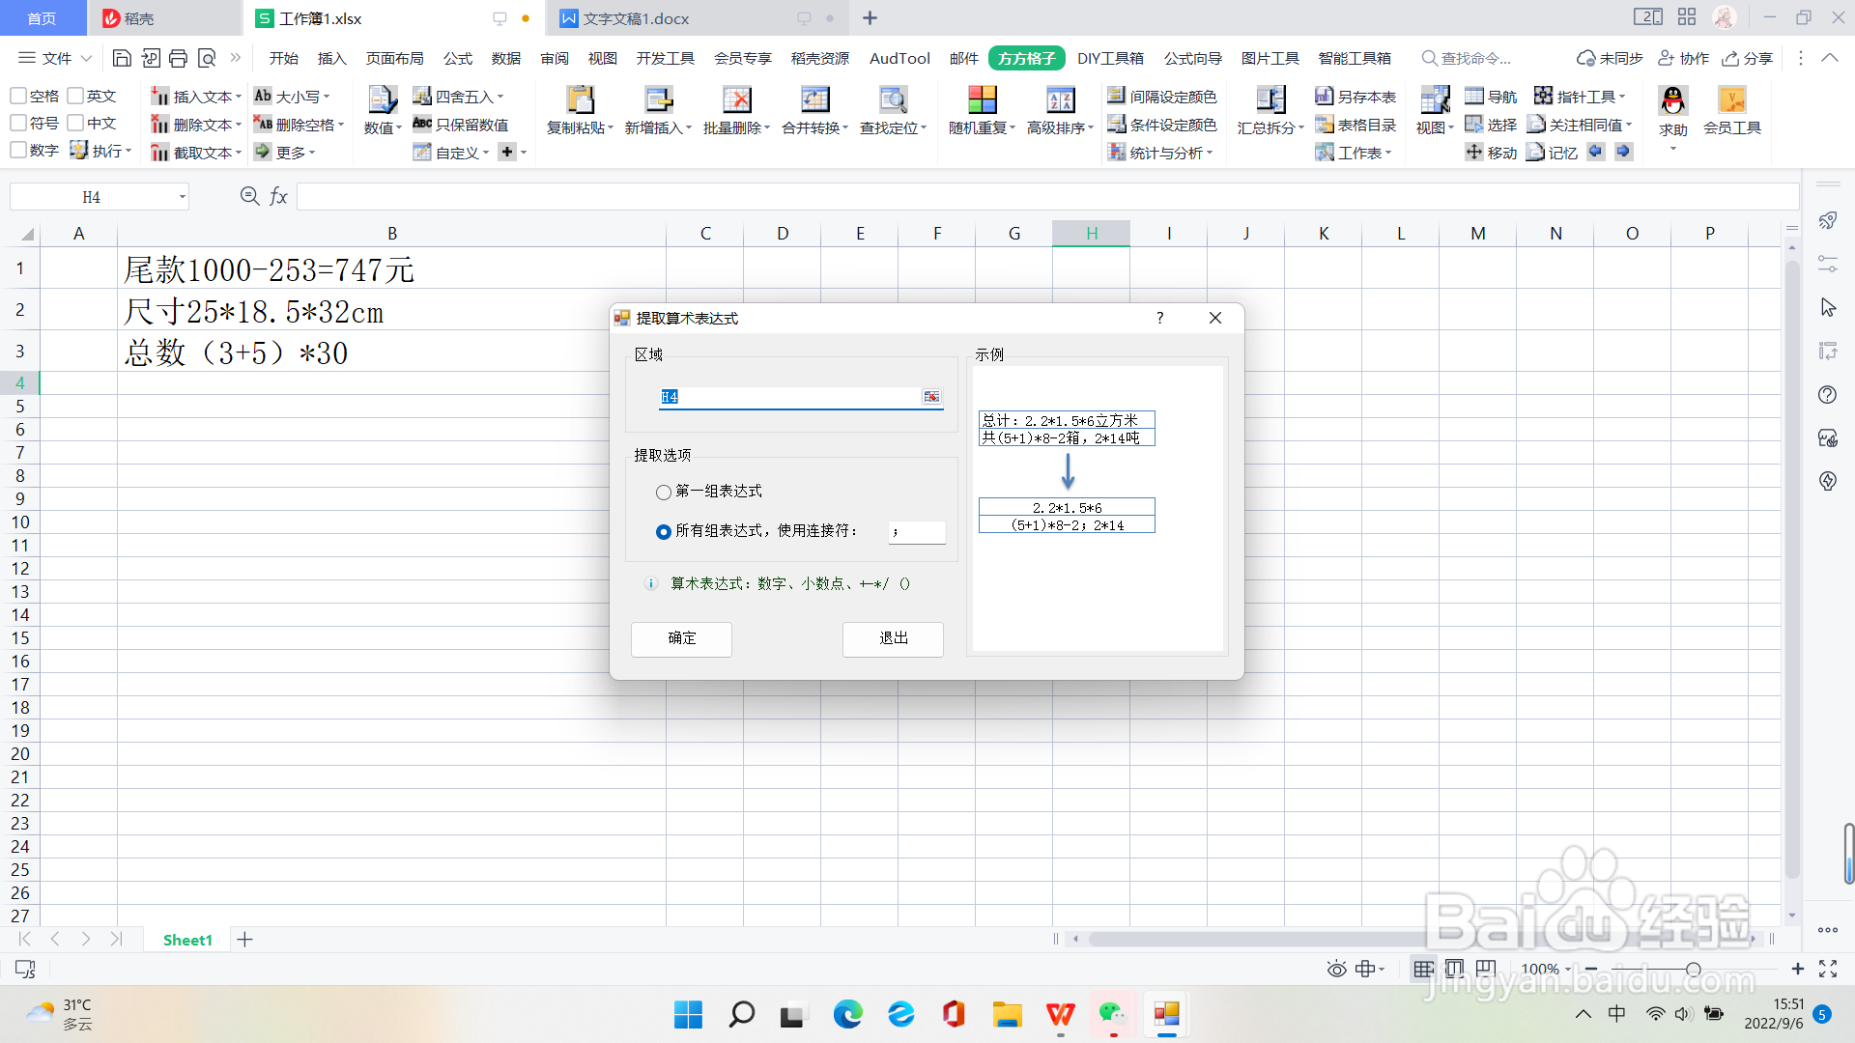
Task: Tick the 数字 checkbox
Action: (18, 151)
